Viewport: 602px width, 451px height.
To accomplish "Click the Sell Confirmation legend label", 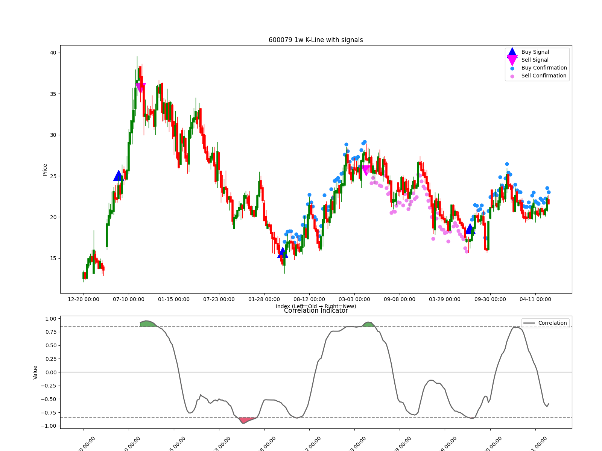I will click(x=544, y=76).
